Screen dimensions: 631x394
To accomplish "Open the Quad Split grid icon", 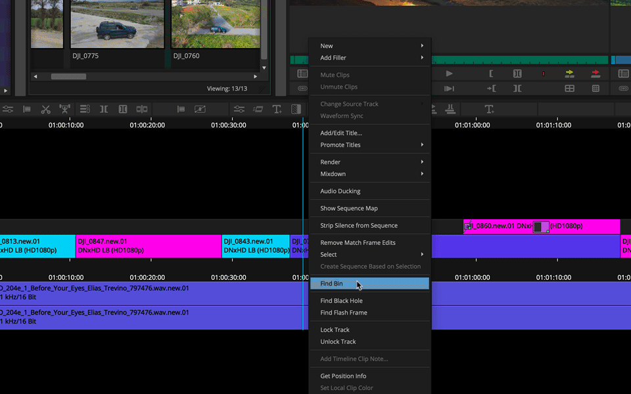I will point(569,89).
